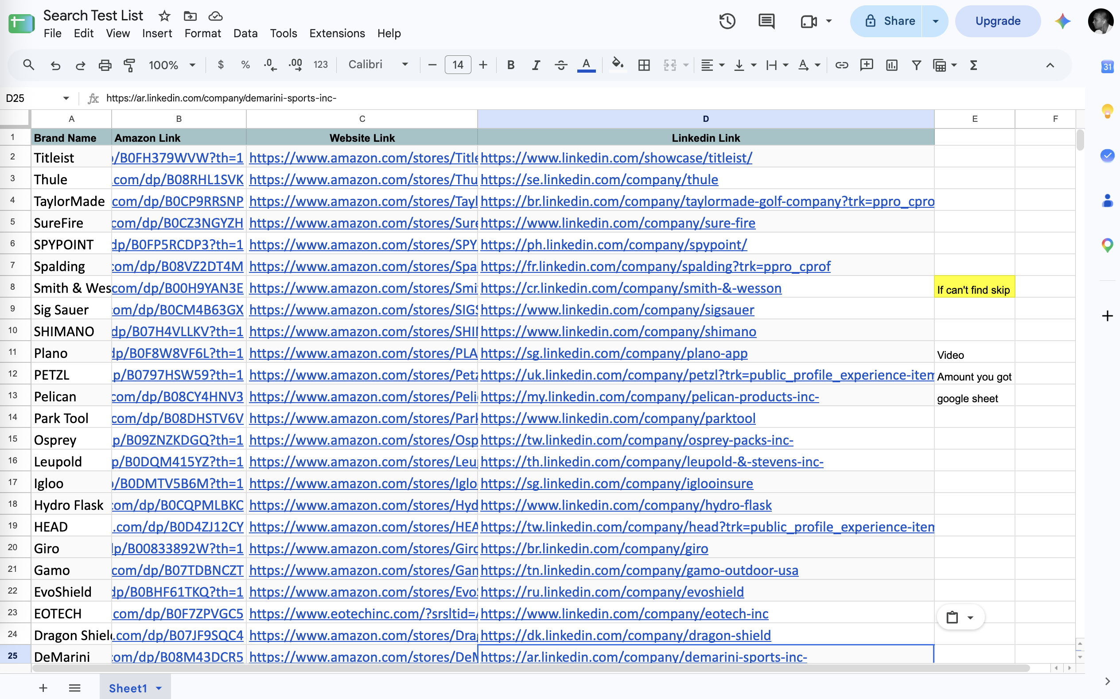
Task: Click the Upgrade button
Action: (x=998, y=21)
